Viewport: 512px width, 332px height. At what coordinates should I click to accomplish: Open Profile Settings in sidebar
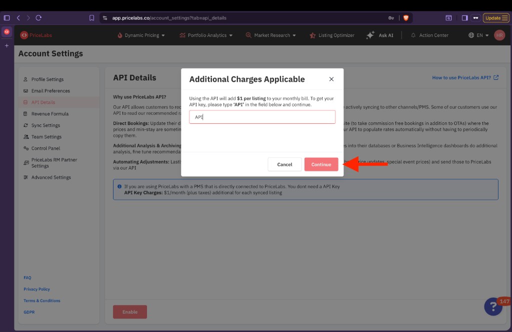tap(47, 79)
